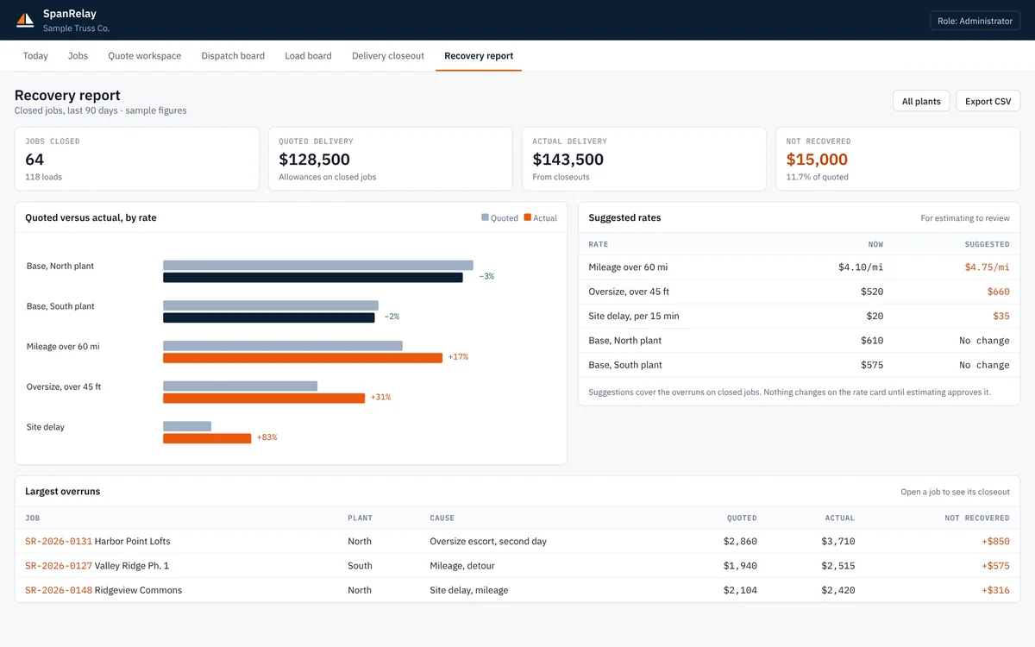Click the suggested rate $4.75/mi

tap(987, 267)
